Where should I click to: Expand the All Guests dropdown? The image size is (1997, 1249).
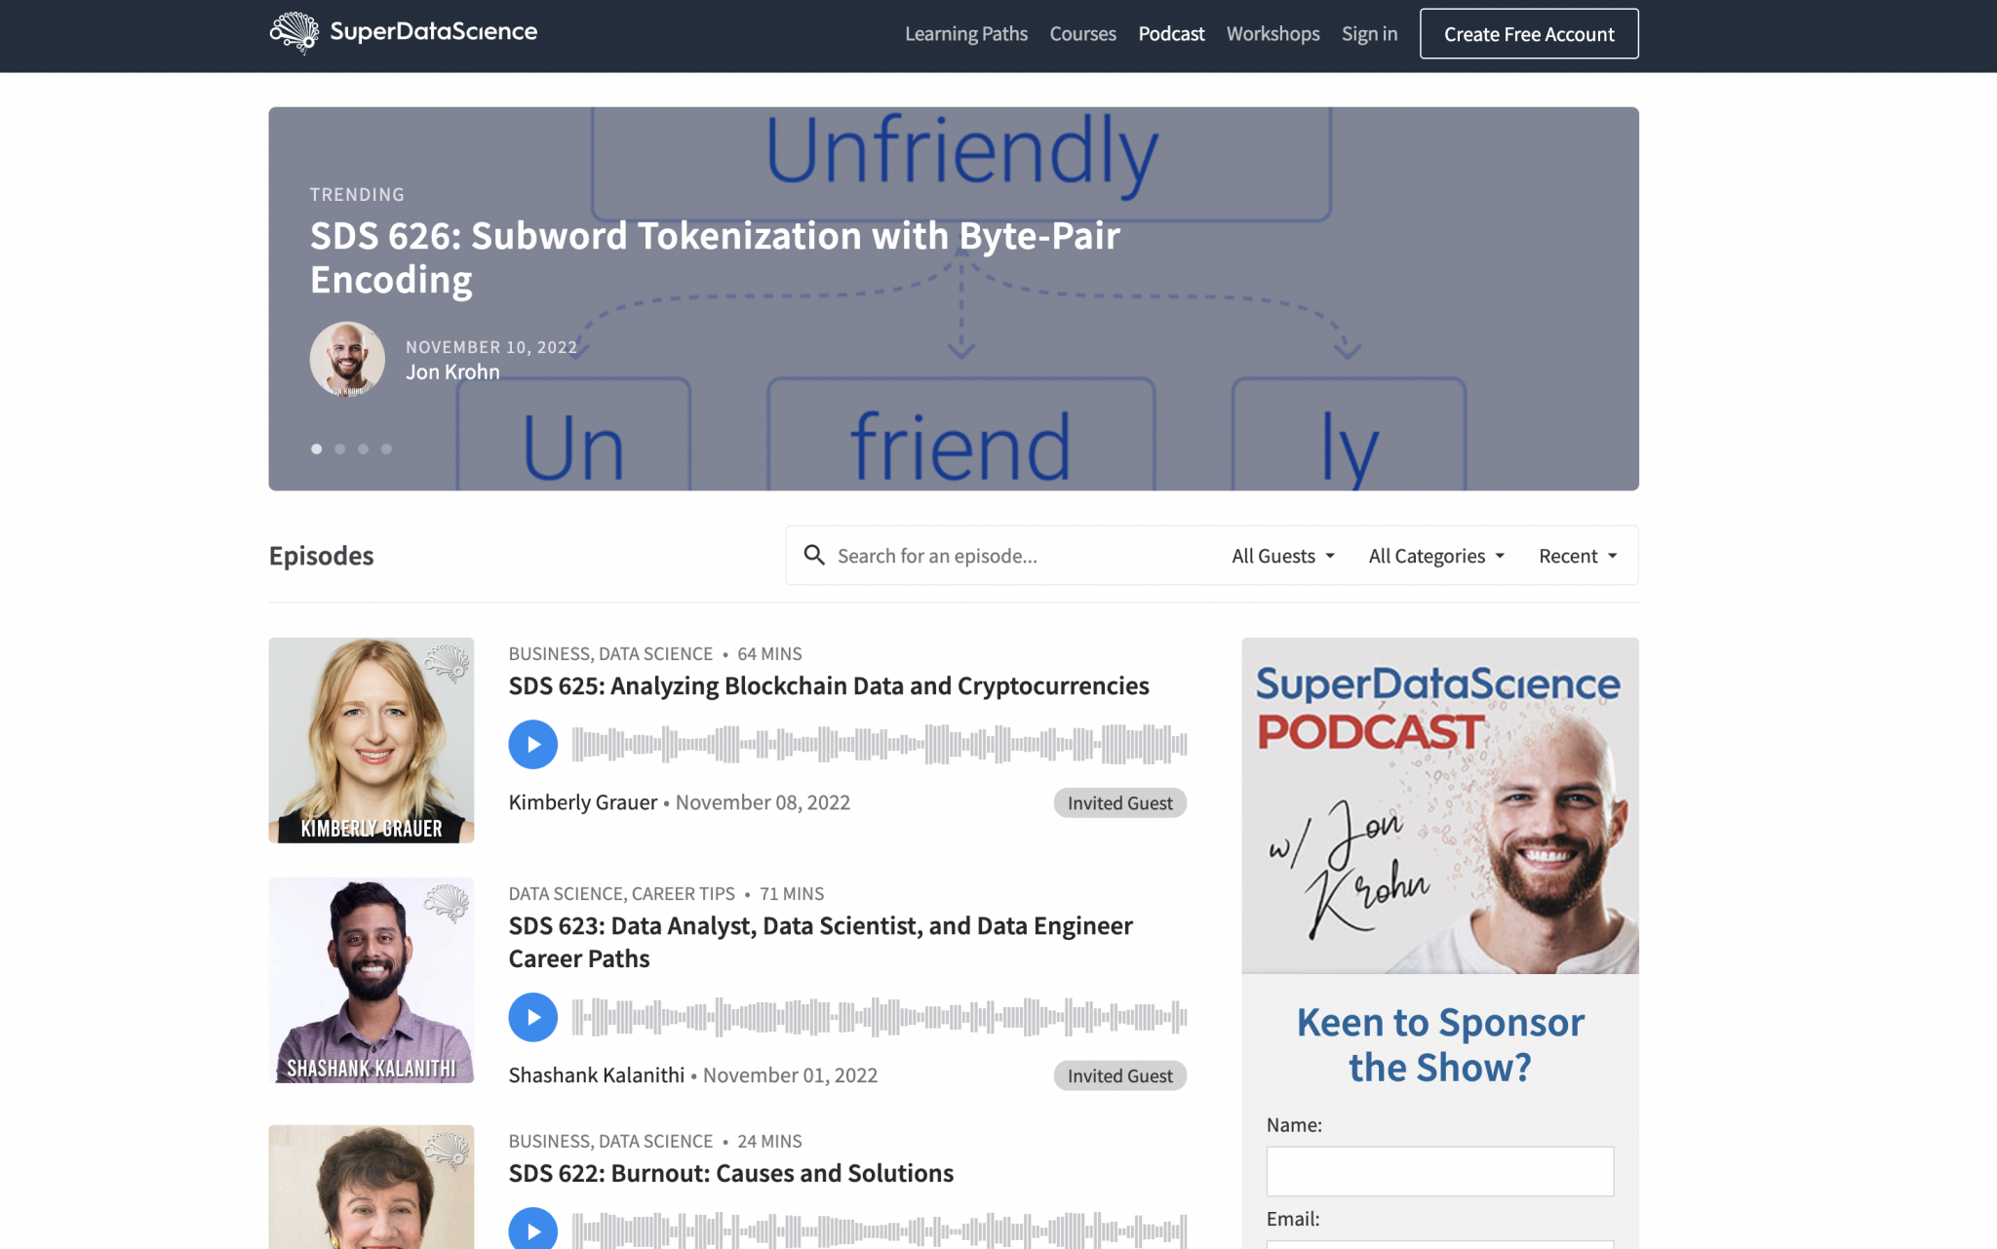(x=1282, y=556)
